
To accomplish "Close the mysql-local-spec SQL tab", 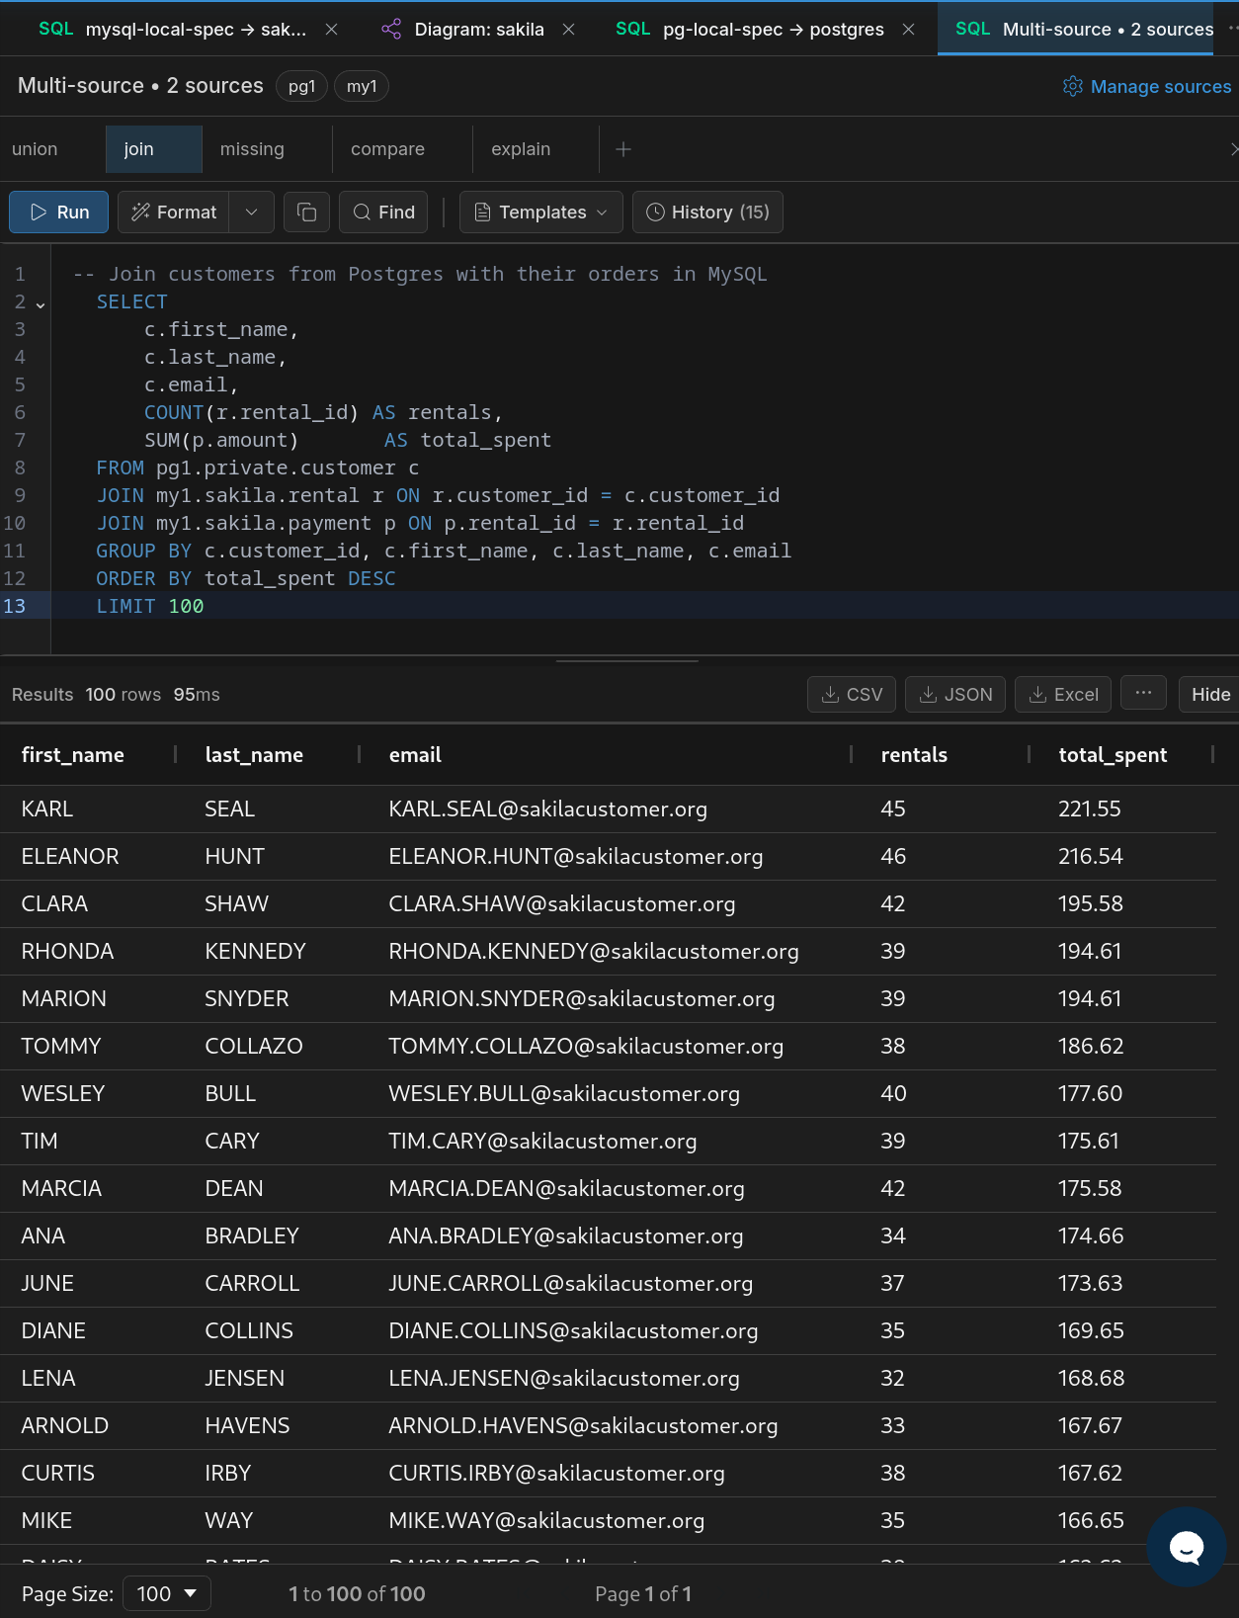I will point(332,30).
